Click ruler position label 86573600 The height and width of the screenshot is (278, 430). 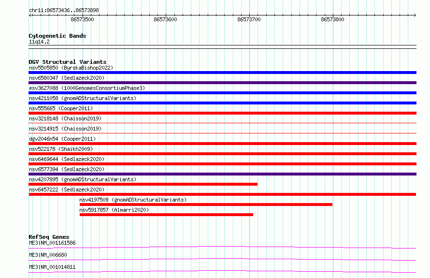pos(165,19)
